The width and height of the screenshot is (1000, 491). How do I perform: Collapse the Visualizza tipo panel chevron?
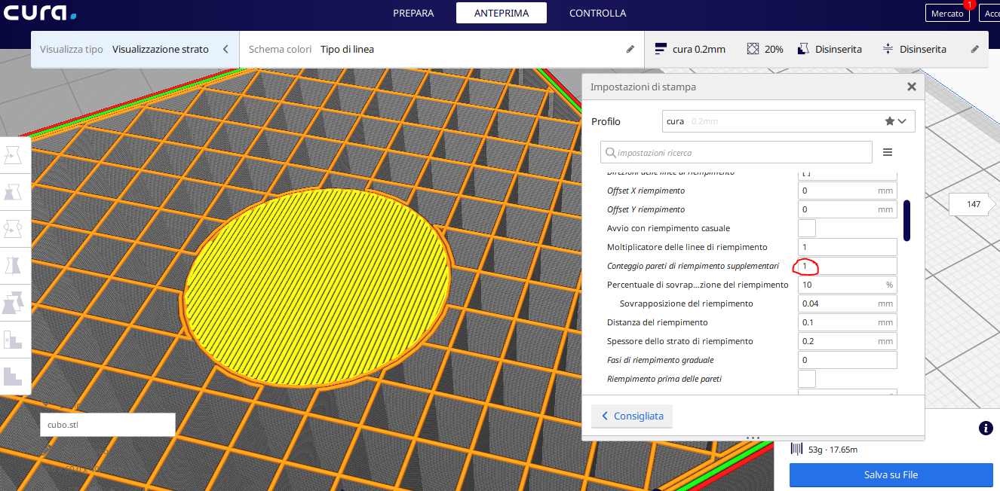point(225,50)
